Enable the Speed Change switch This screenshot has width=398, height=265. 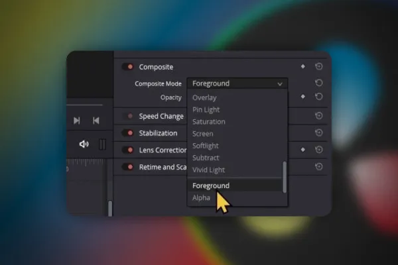point(128,116)
